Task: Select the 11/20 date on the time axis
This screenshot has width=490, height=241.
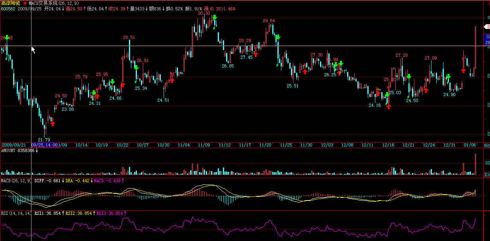Action: (x=265, y=145)
